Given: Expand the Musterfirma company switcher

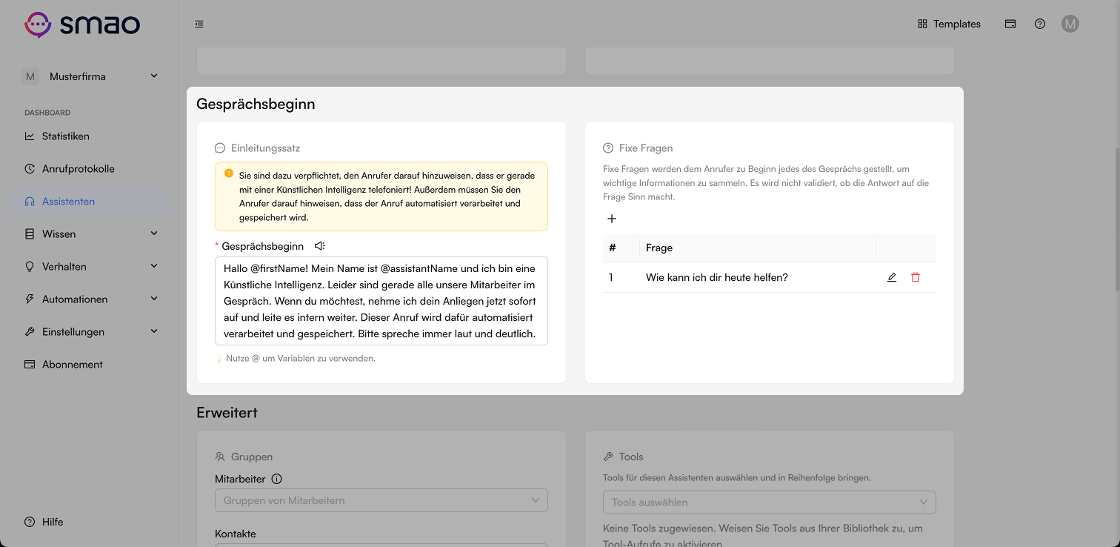Looking at the screenshot, I should (91, 76).
